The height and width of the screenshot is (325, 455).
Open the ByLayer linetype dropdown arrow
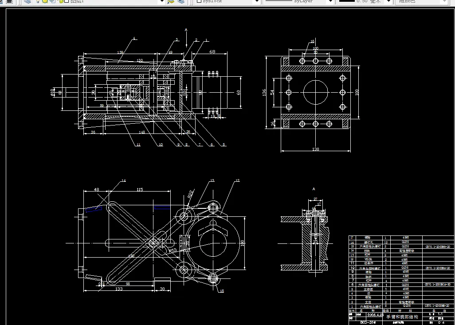tap(330, 1)
